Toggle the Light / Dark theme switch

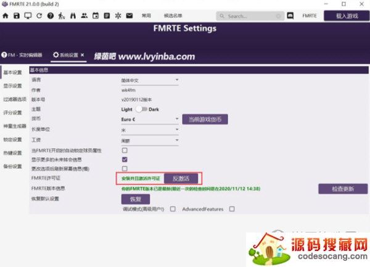141,109
